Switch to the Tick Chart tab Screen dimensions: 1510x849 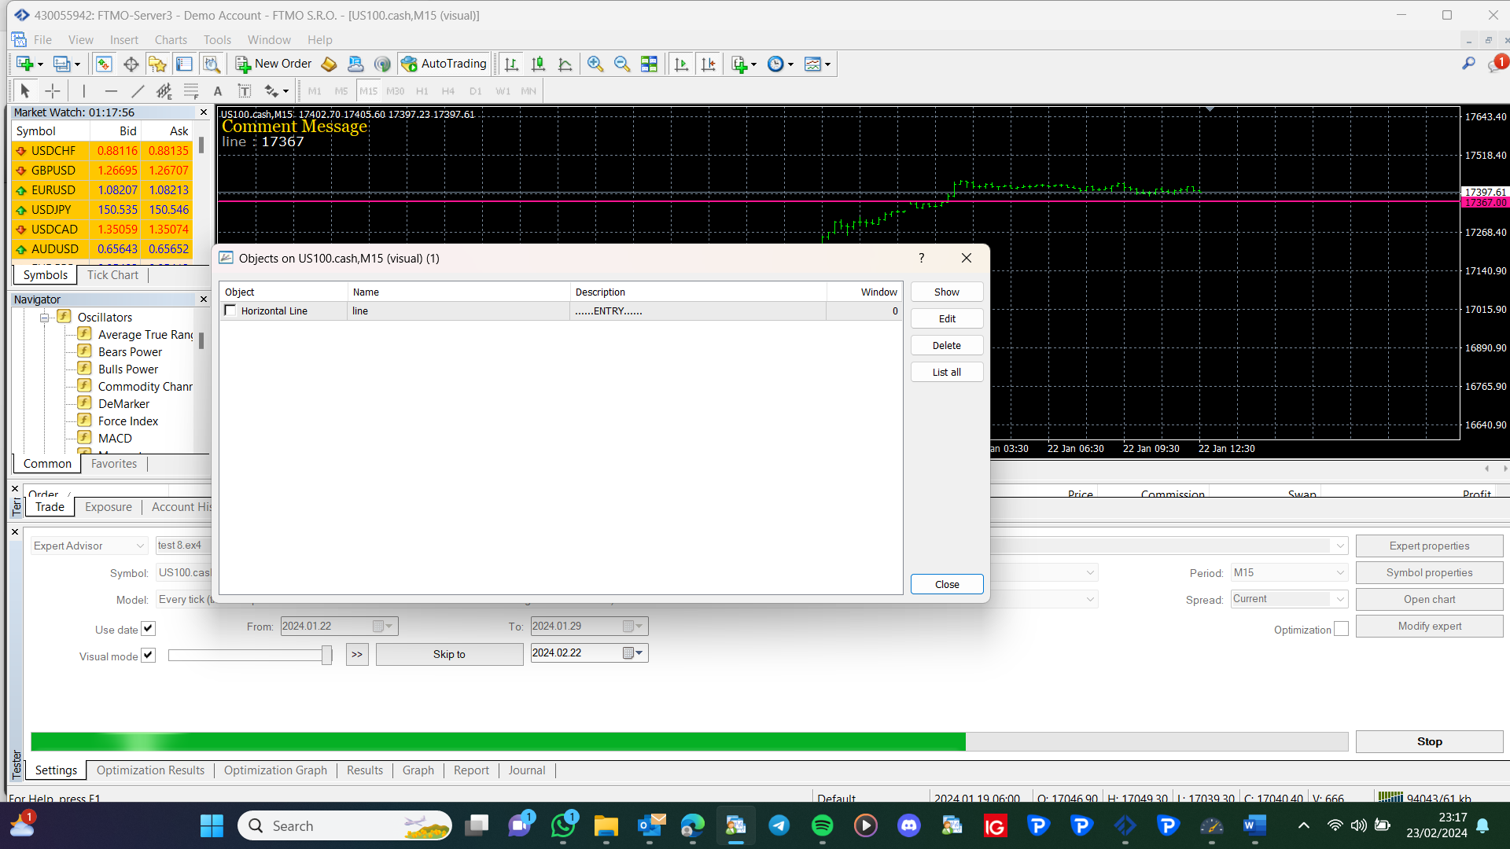tap(112, 275)
